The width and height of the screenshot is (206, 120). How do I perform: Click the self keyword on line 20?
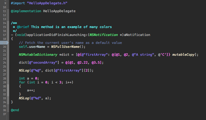pos(23,47)
